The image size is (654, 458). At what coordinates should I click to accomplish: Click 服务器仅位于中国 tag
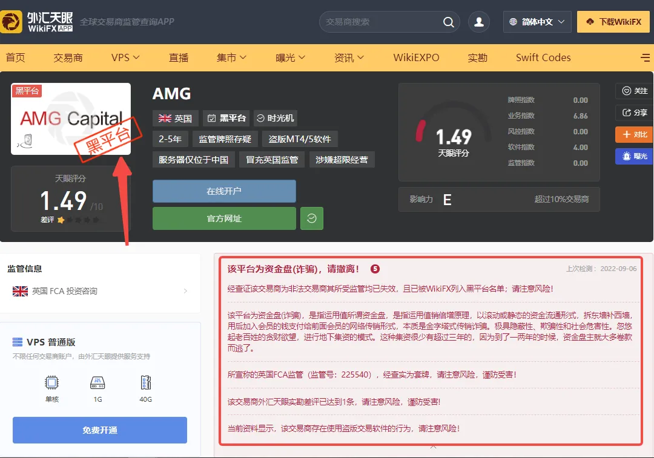(194, 160)
